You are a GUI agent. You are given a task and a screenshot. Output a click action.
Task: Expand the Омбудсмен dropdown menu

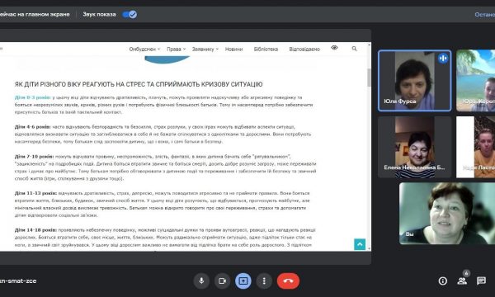click(144, 49)
